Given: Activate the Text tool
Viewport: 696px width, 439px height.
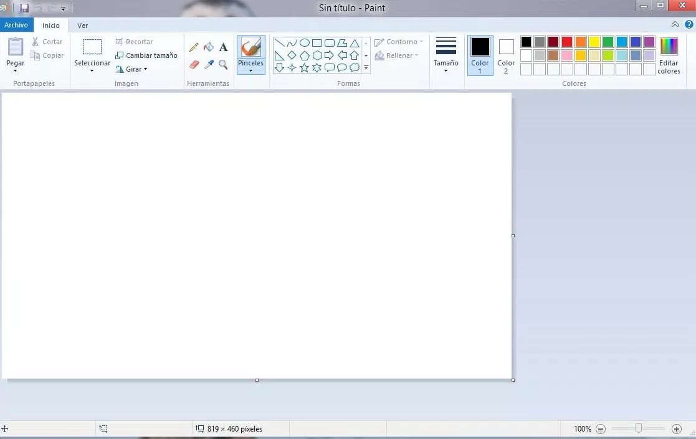Looking at the screenshot, I should 223,47.
